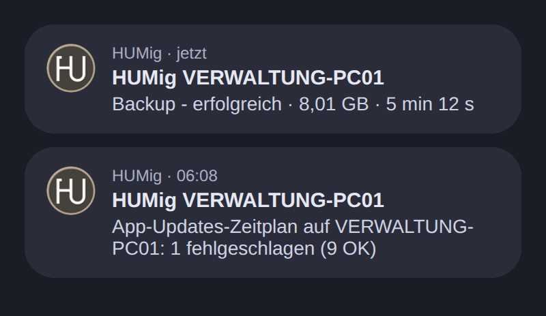546x316 pixels.
Task: Click the HU app icon on the backup notification
Action: 71,68
